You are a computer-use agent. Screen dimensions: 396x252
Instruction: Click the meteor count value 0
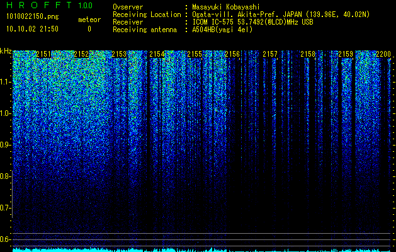tap(89, 29)
